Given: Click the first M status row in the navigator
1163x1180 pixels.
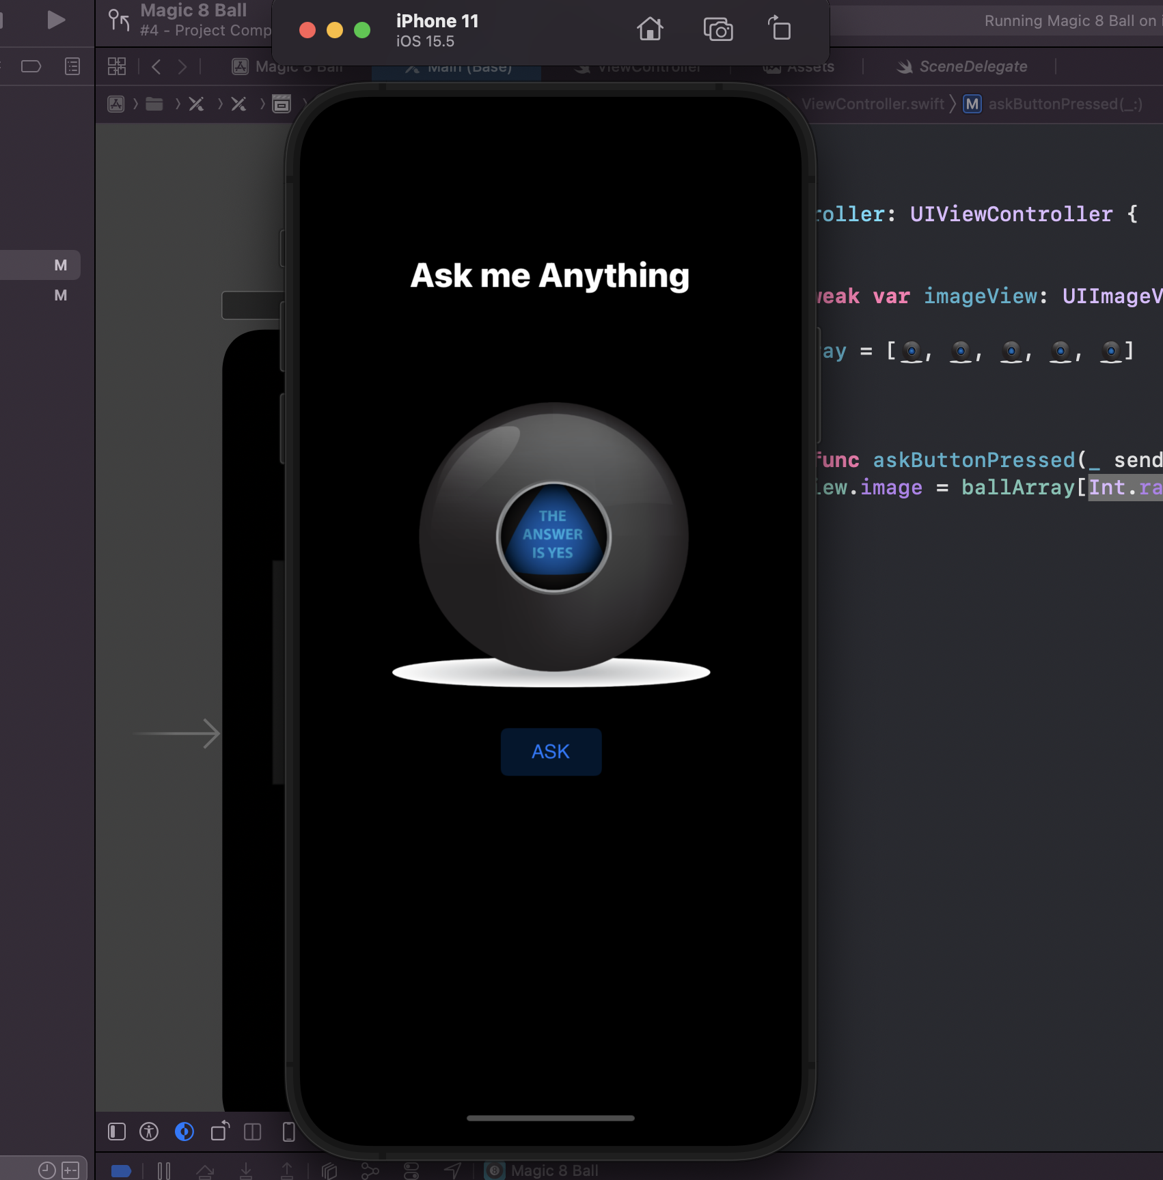Looking at the screenshot, I should tap(40, 265).
